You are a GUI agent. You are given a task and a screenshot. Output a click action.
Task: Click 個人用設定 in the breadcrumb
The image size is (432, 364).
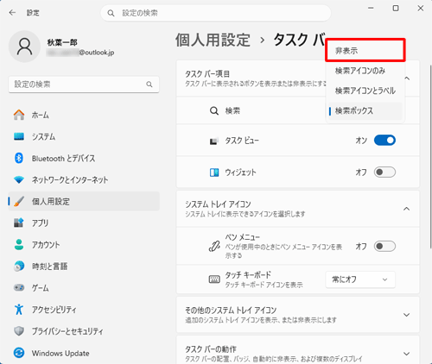[x=213, y=40]
